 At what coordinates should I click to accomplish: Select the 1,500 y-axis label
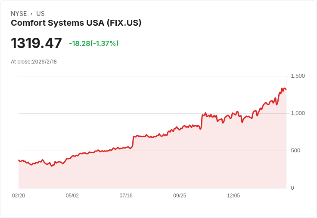coord(298,76)
